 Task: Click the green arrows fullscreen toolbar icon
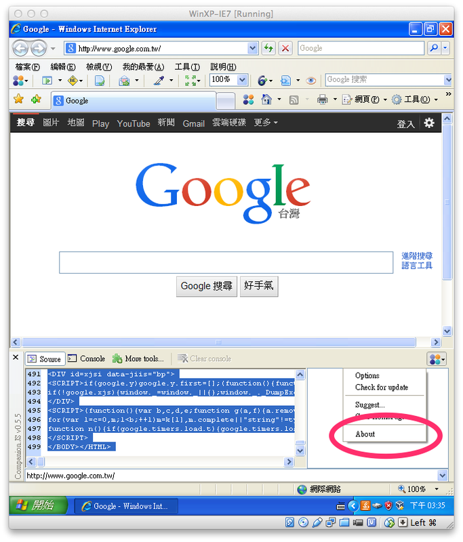(x=190, y=81)
